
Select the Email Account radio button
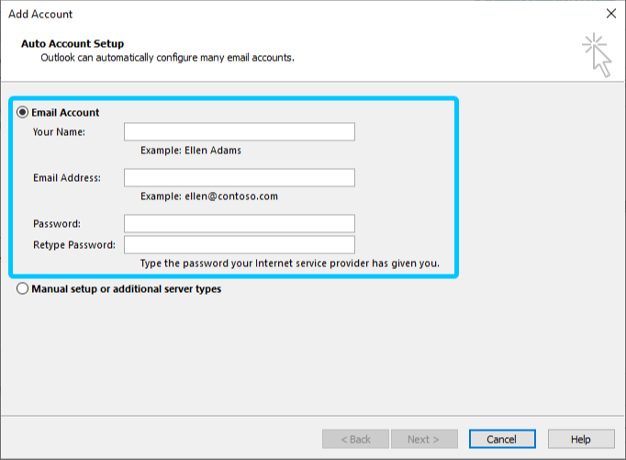pos(22,112)
